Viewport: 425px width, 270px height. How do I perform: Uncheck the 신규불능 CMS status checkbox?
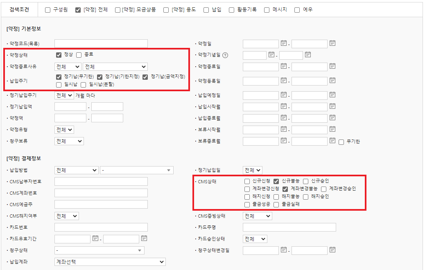click(276, 181)
